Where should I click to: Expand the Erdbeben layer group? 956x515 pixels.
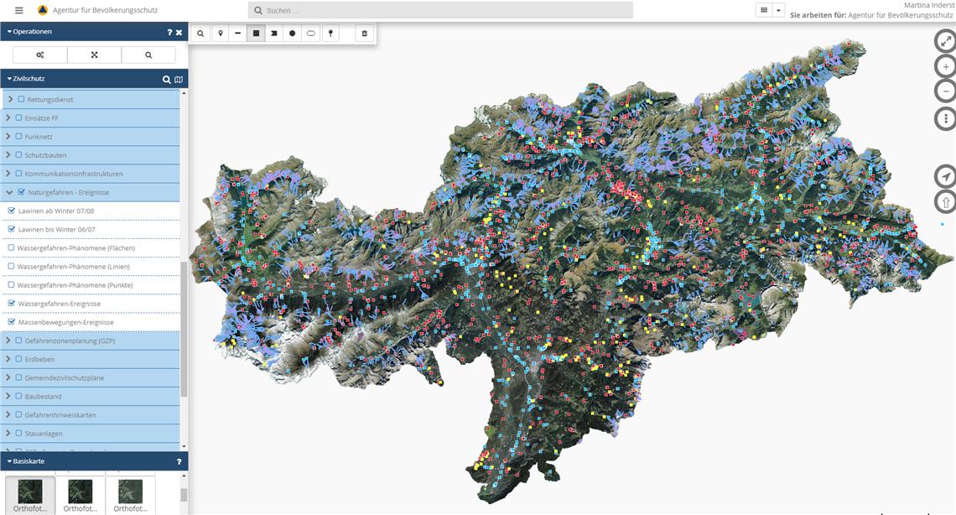coord(8,359)
